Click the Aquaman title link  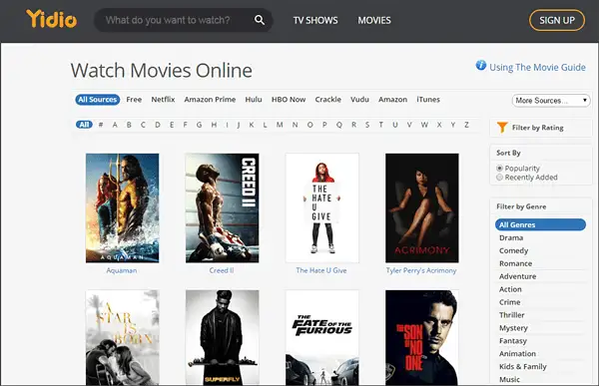click(122, 270)
